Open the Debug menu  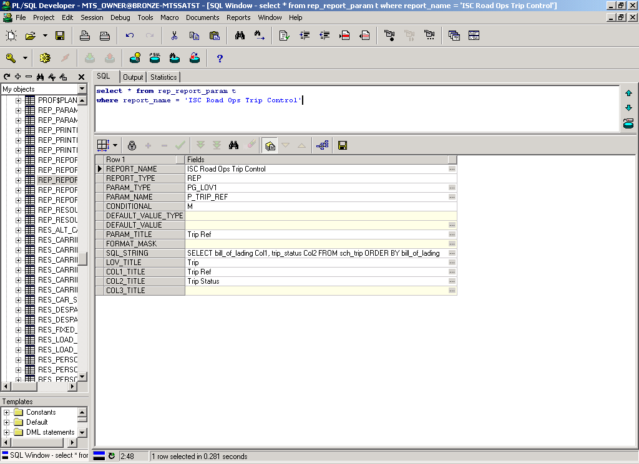coord(120,17)
